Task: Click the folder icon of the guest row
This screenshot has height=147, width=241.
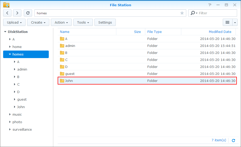Action: pos(62,74)
